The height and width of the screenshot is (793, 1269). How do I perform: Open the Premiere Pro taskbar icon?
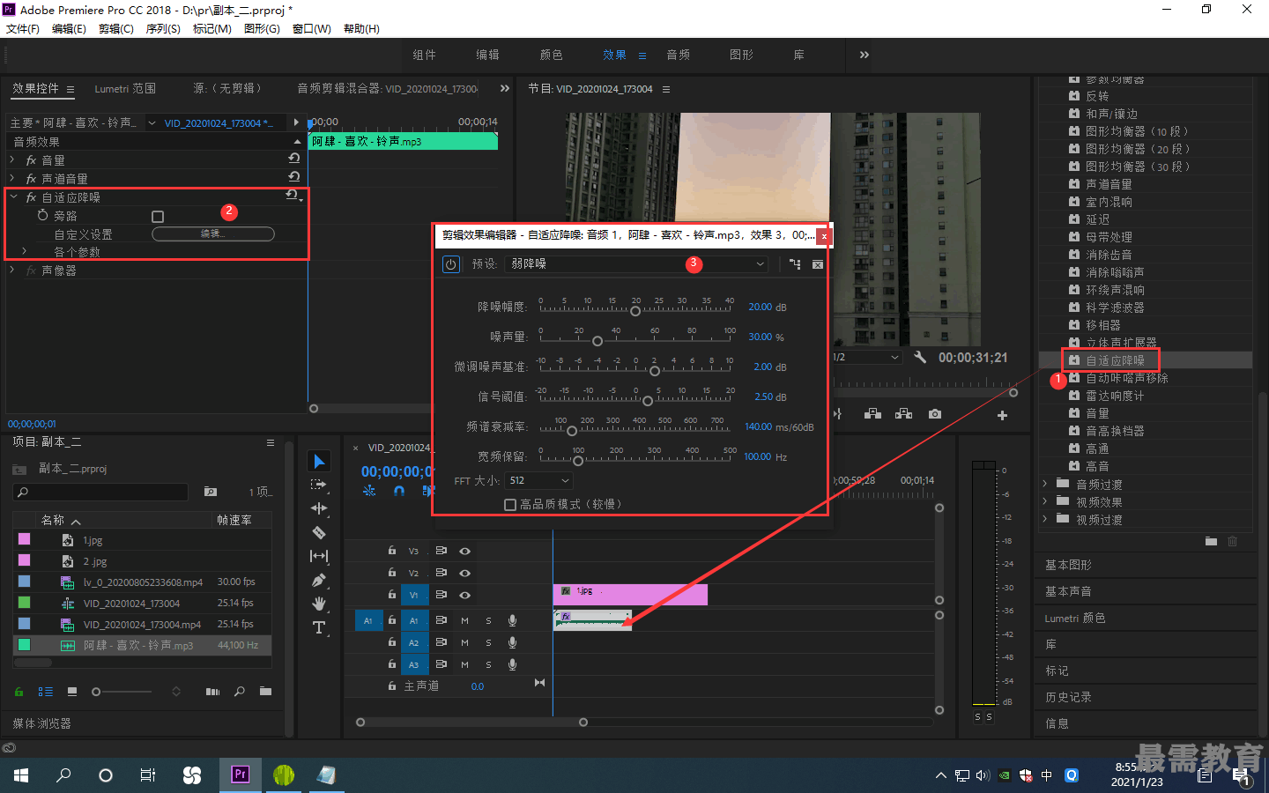(240, 774)
